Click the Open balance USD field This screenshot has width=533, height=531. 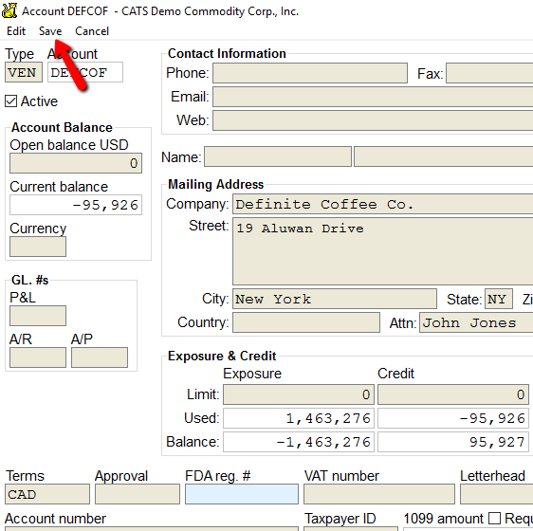pyautogui.click(x=76, y=163)
